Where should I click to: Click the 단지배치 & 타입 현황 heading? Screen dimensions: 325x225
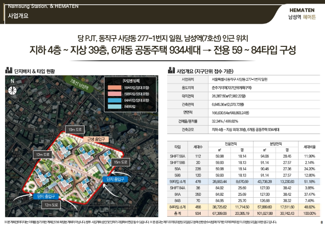coord(35,71)
